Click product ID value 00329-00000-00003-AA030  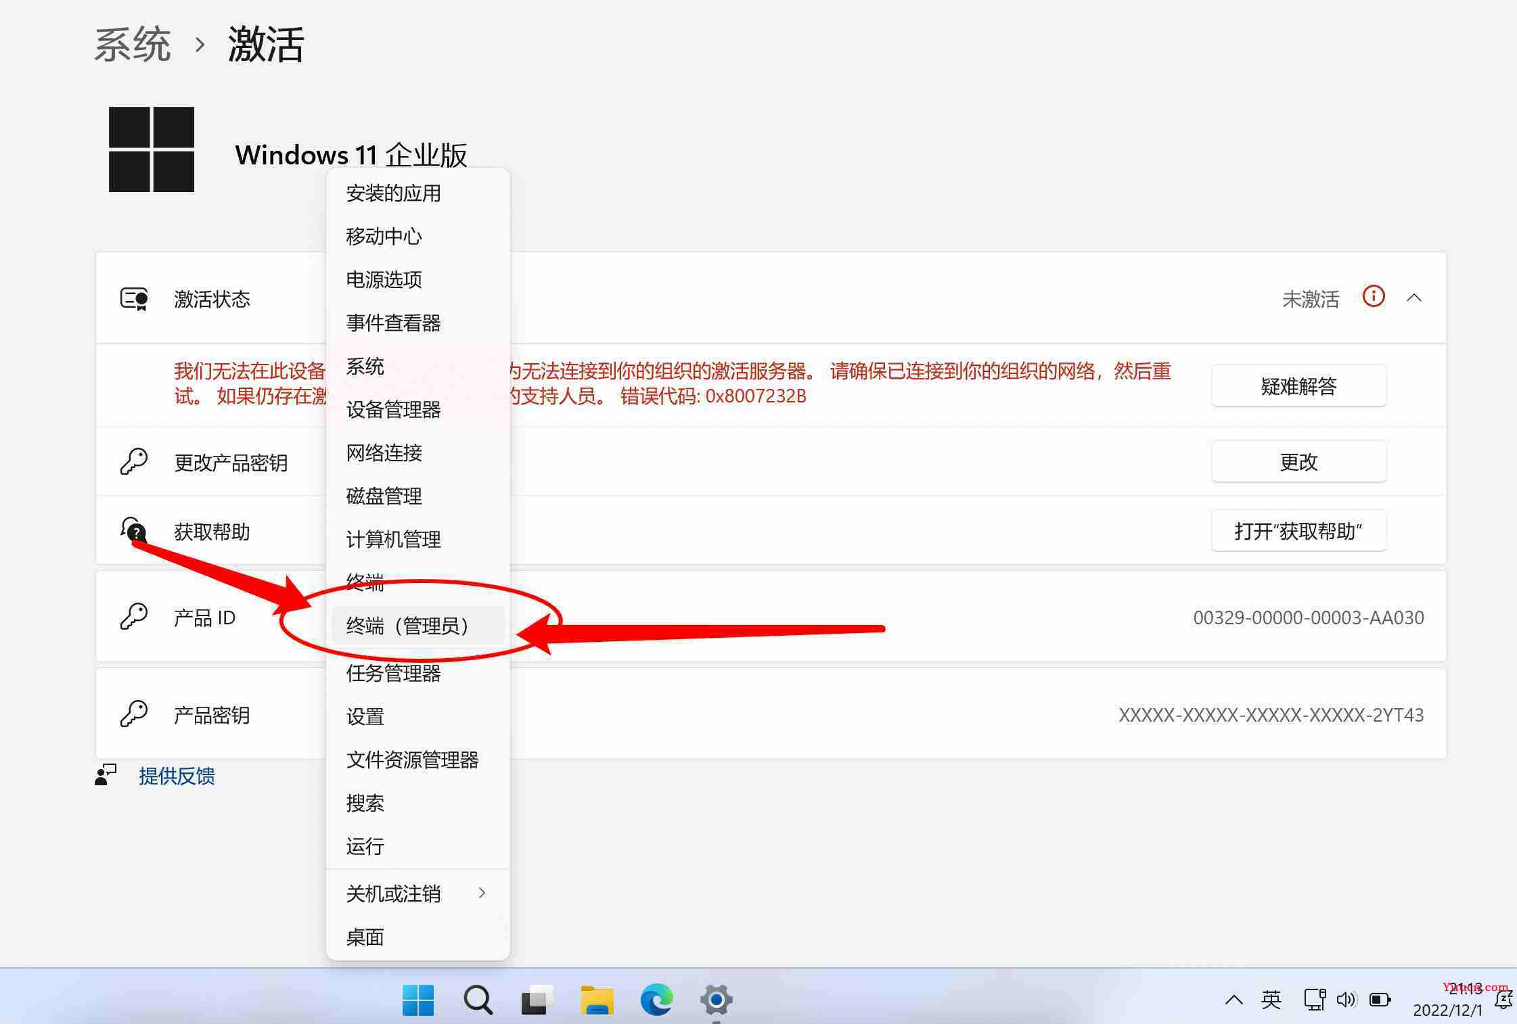point(1309,618)
